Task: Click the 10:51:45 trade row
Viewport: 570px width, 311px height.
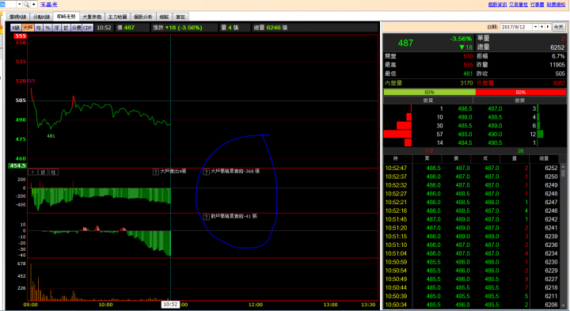Action: click(472, 219)
